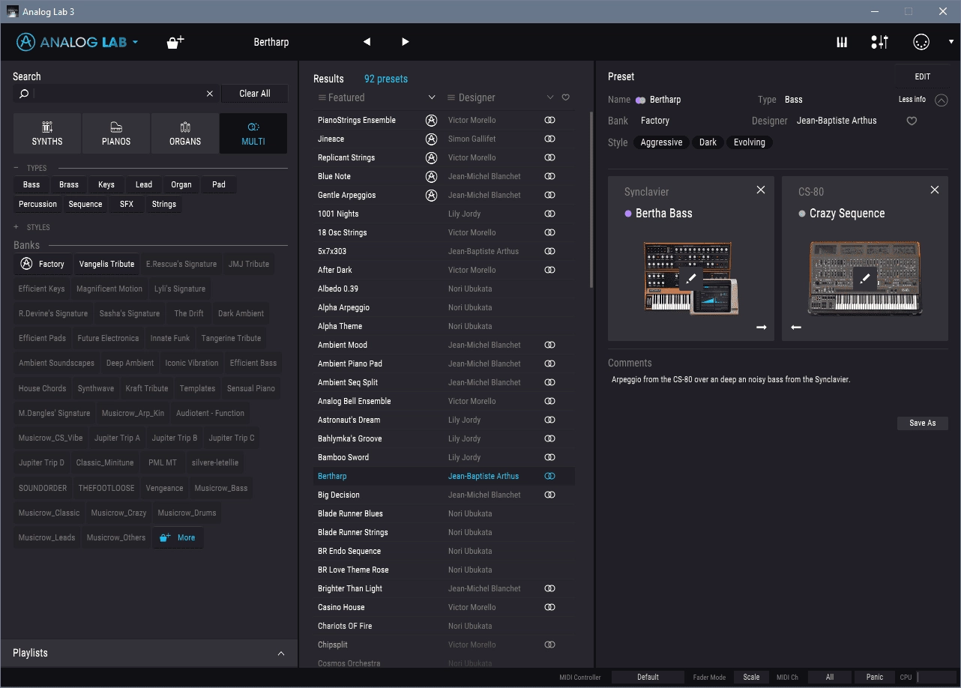Show the keyboard view icon

tap(842, 42)
